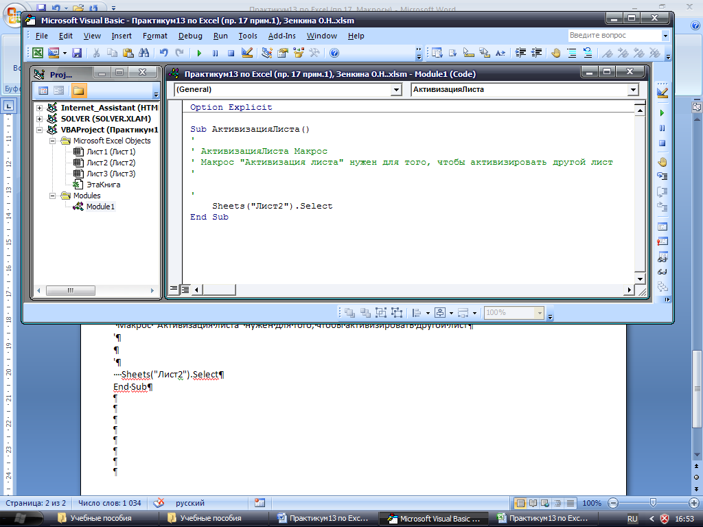Run the macro with green play icon
Screen dimensions: 703x527
[199, 53]
